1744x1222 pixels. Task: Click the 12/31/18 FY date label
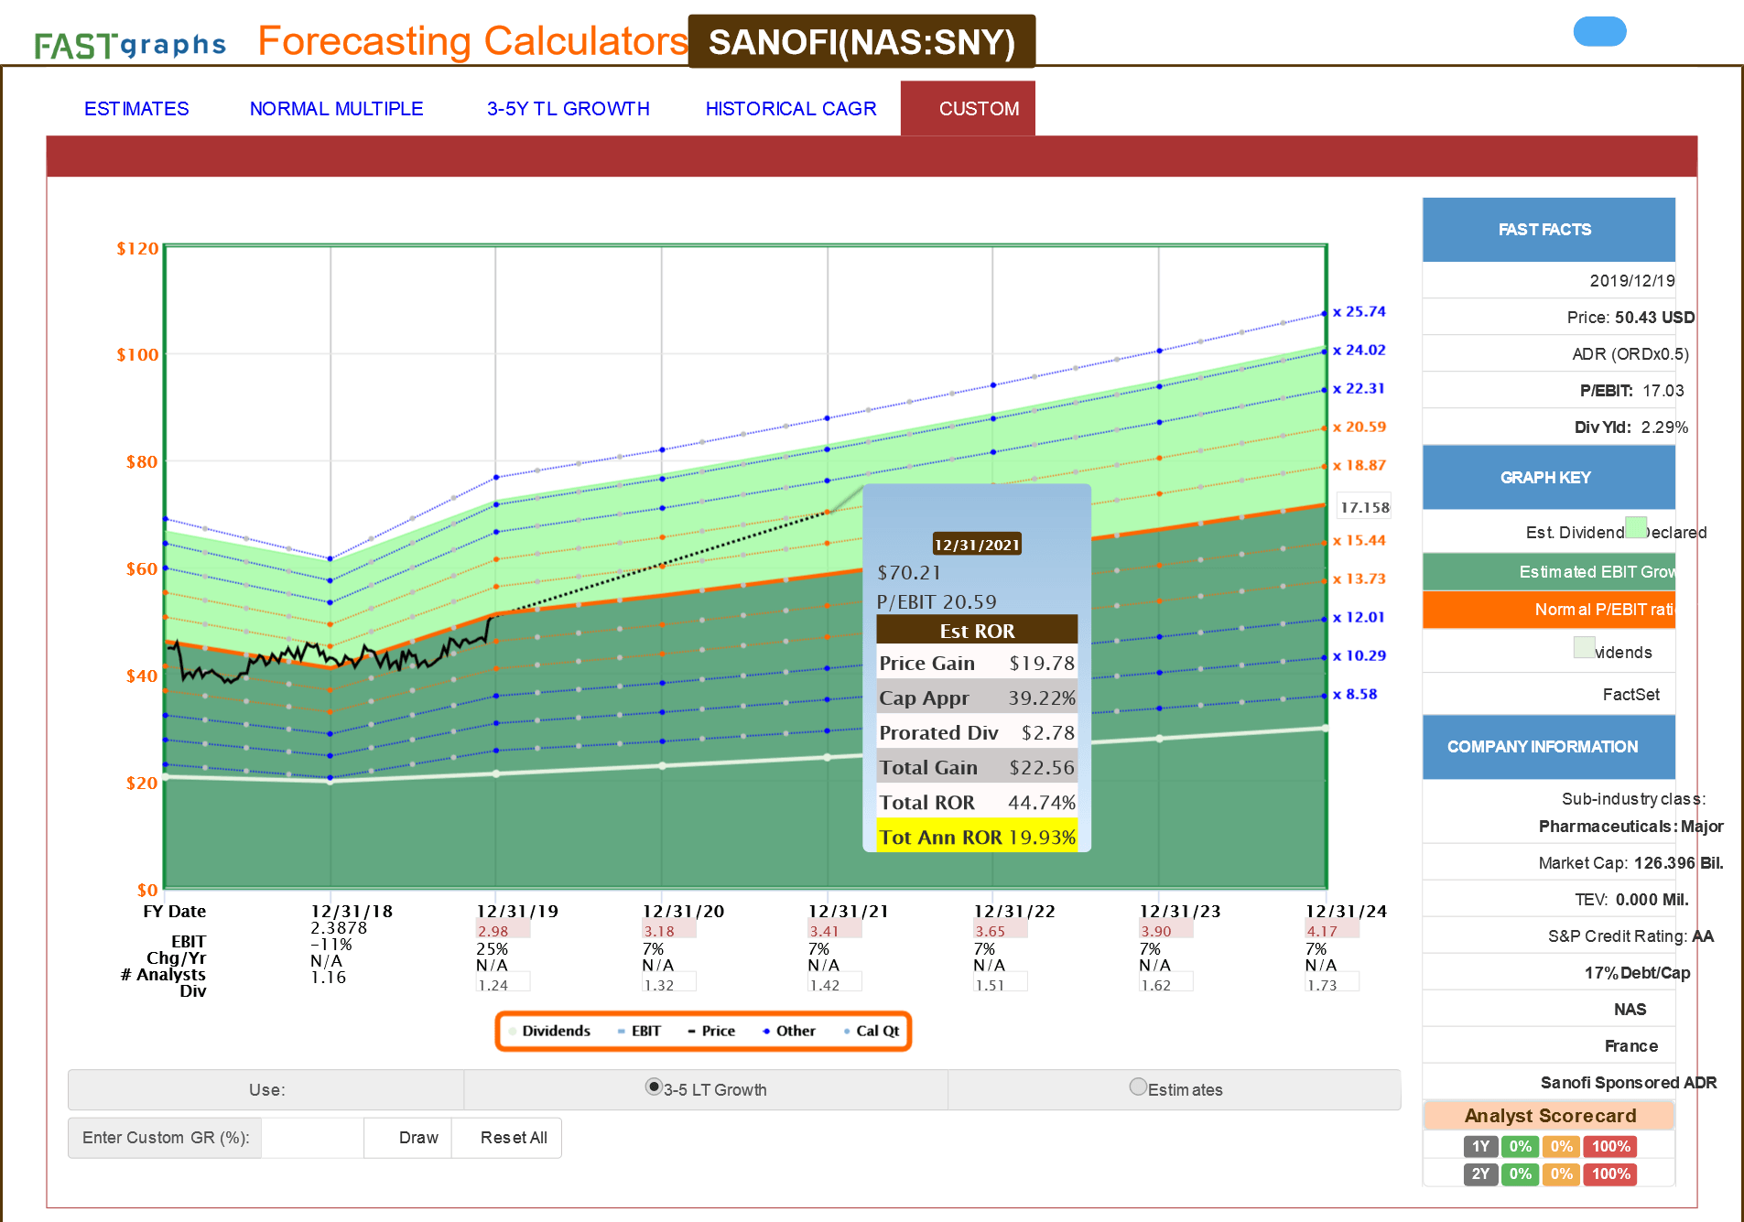tap(352, 912)
